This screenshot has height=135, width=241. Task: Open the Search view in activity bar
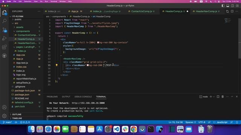[x=4, y=21]
